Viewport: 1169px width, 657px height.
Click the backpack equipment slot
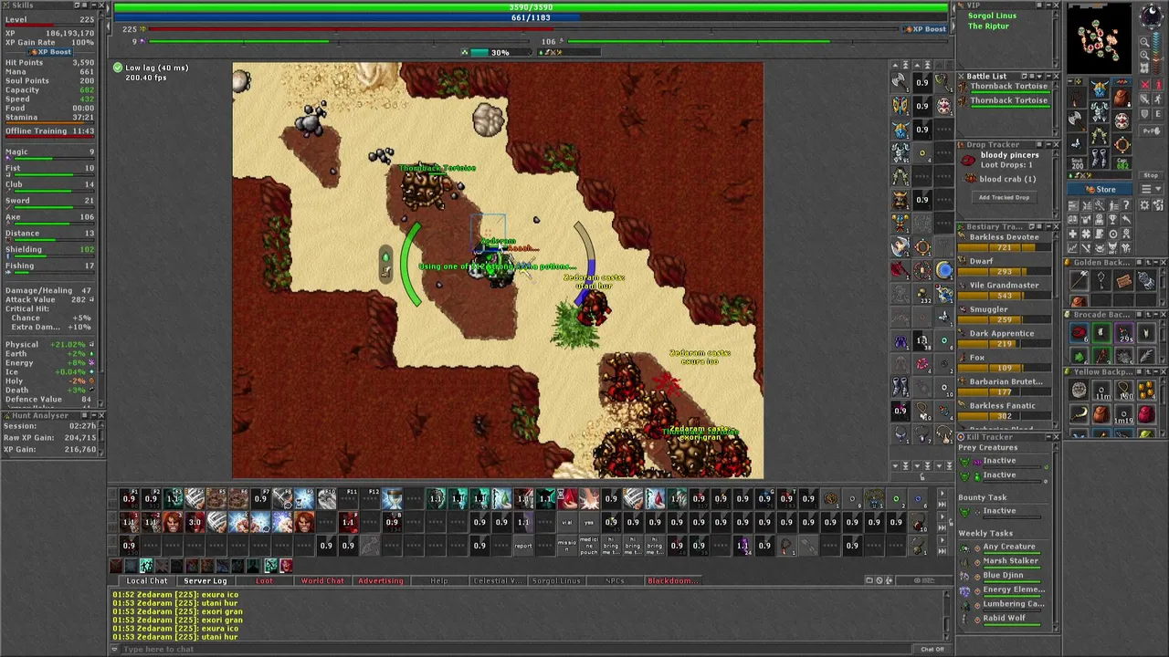pyautogui.click(x=1122, y=97)
